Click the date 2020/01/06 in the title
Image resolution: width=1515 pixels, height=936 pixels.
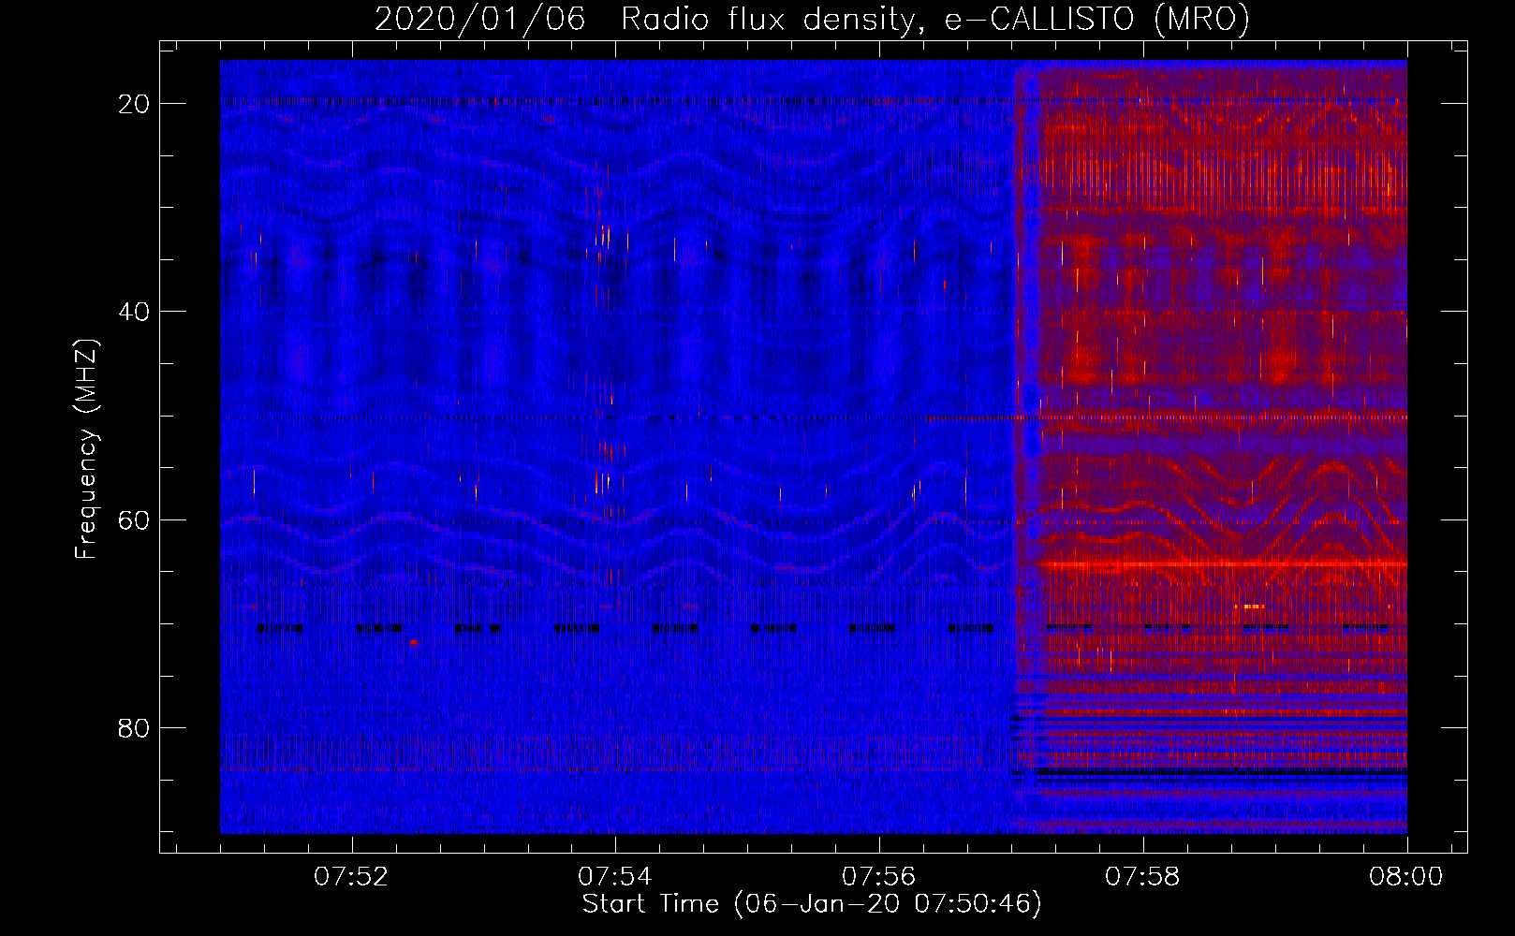pyautogui.click(x=480, y=19)
